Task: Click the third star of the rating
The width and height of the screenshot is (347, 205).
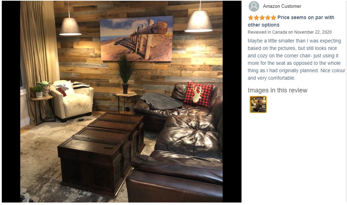Action: coord(262,18)
